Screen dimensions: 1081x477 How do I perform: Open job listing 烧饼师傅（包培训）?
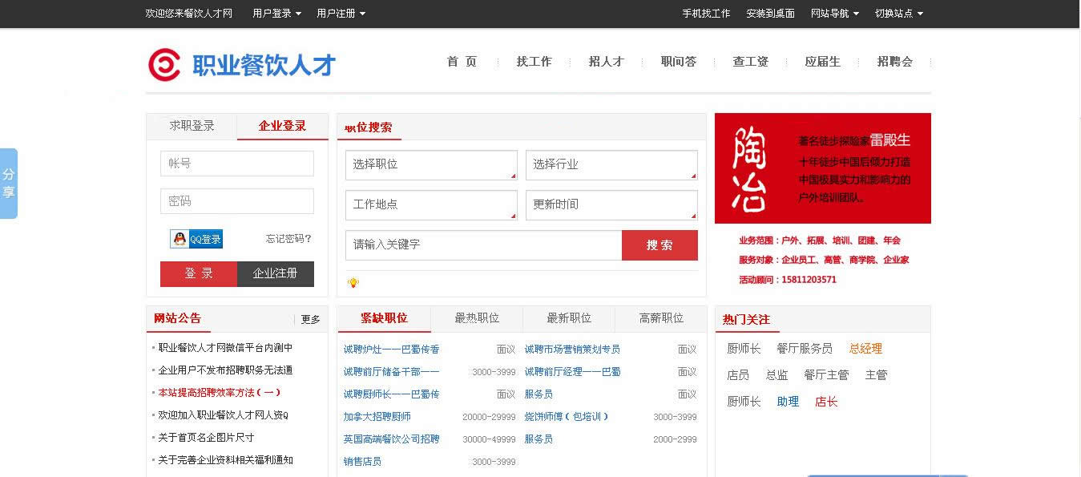pyautogui.click(x=567, y=417)
